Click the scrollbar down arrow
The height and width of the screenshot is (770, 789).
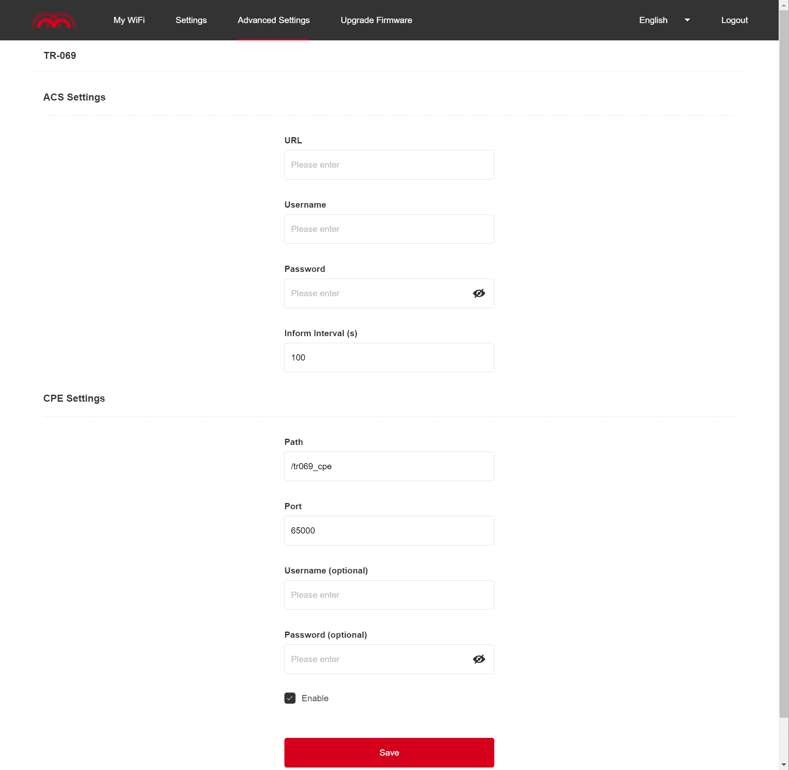pos(784,765)
